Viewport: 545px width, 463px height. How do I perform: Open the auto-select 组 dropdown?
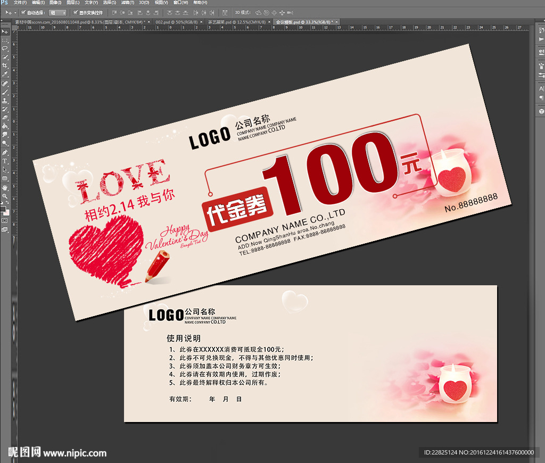(57, 12)
